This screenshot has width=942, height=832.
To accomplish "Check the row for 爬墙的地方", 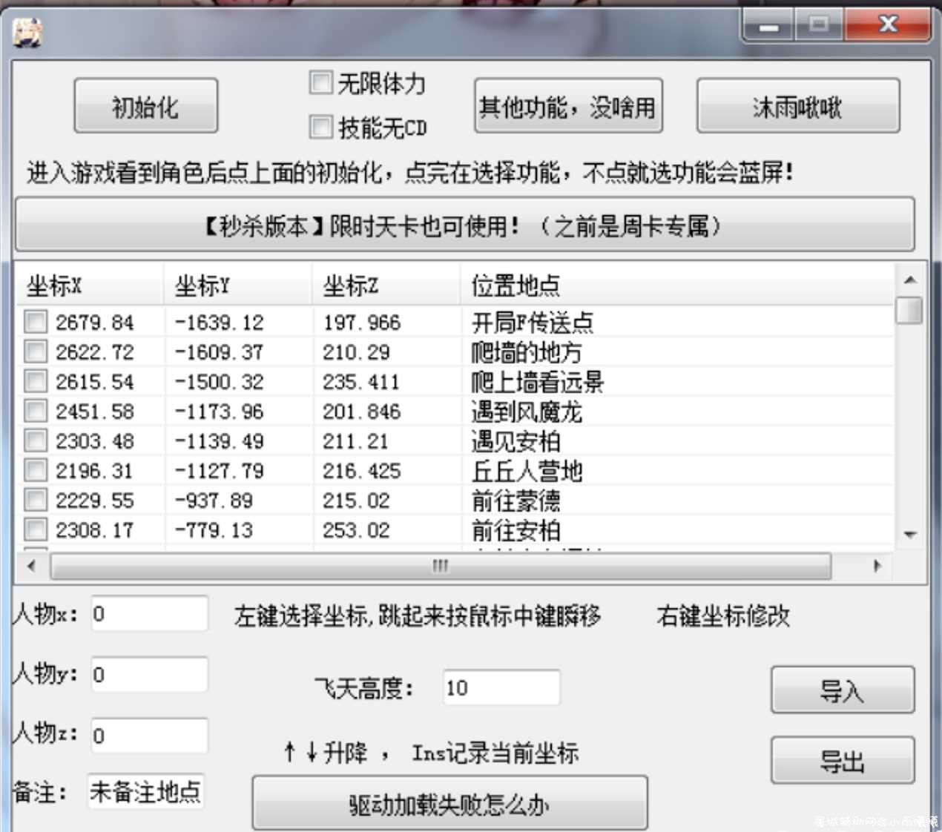I will click(36, 351).
